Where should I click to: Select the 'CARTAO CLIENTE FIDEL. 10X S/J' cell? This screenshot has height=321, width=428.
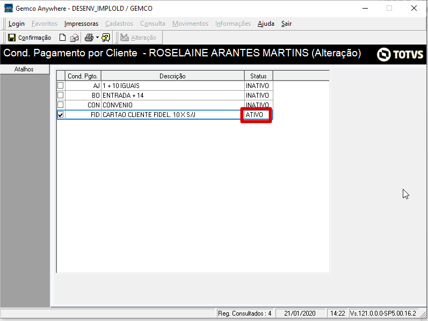coord(172,115)
